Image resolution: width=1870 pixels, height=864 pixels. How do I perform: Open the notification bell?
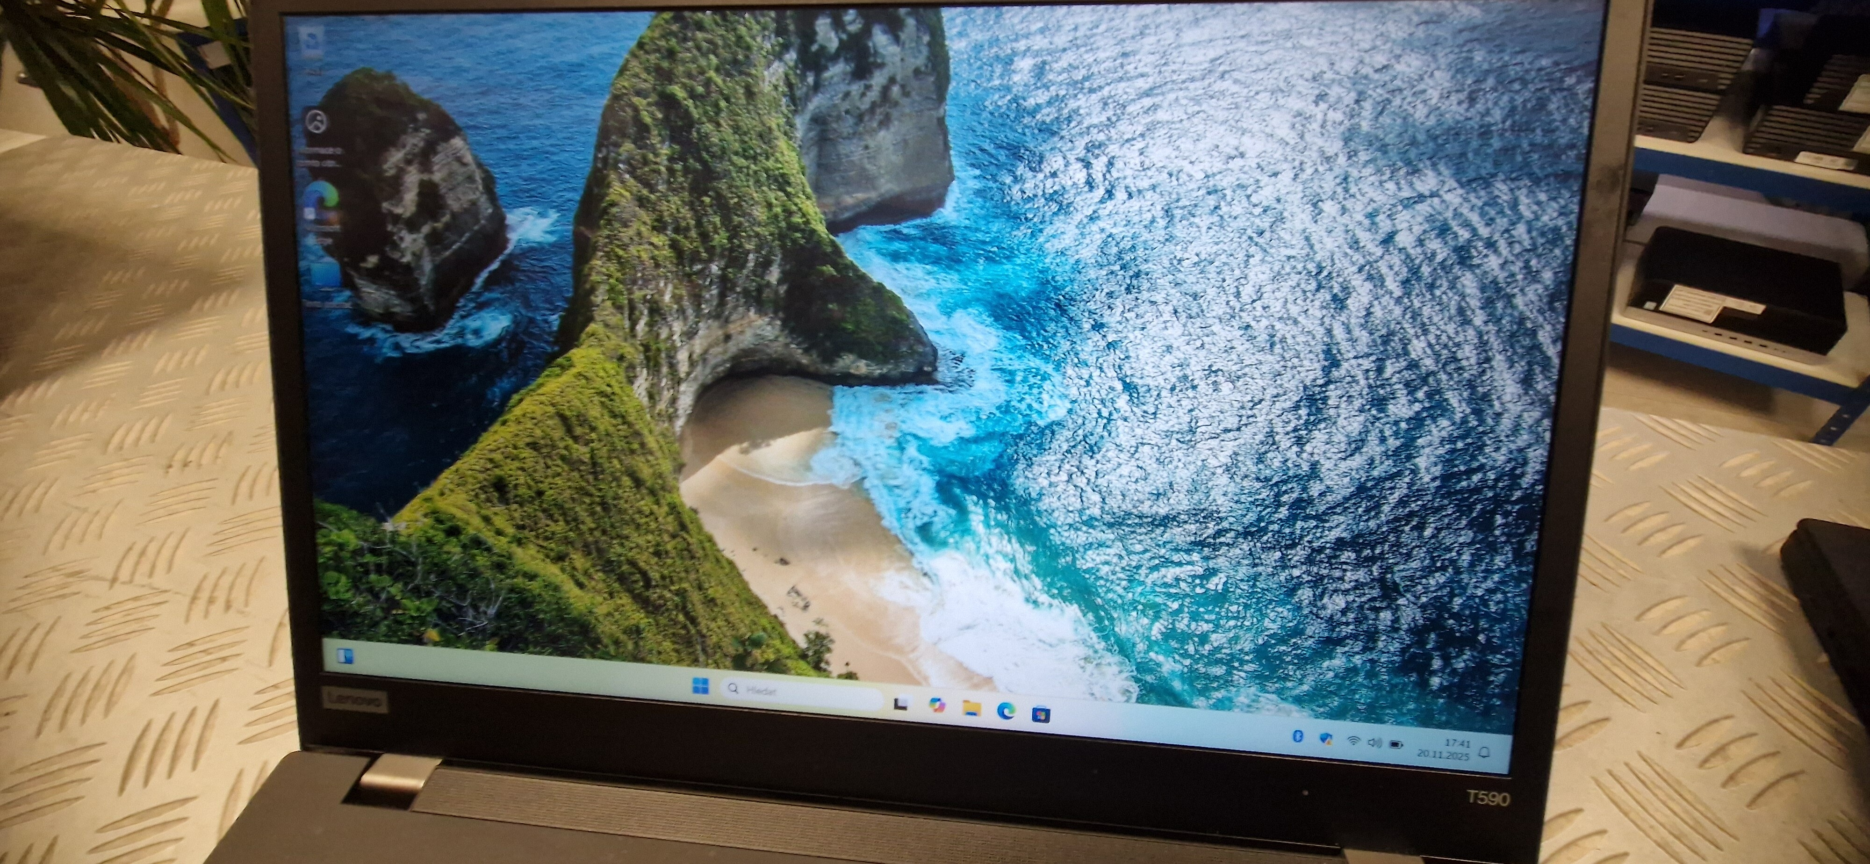(1484, 752)
